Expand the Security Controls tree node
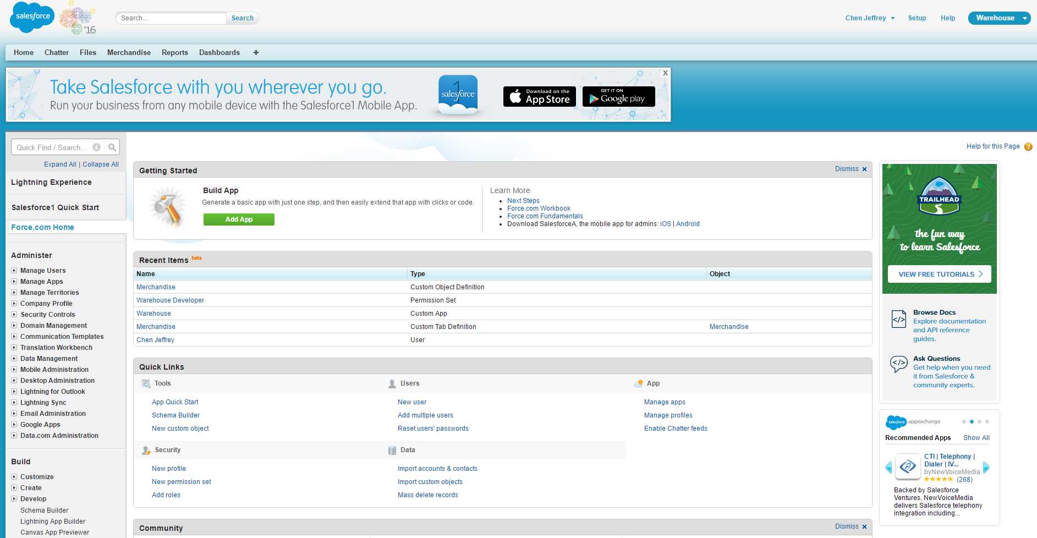This screenshot has height=538, width=1037. [x=14, y=315]
